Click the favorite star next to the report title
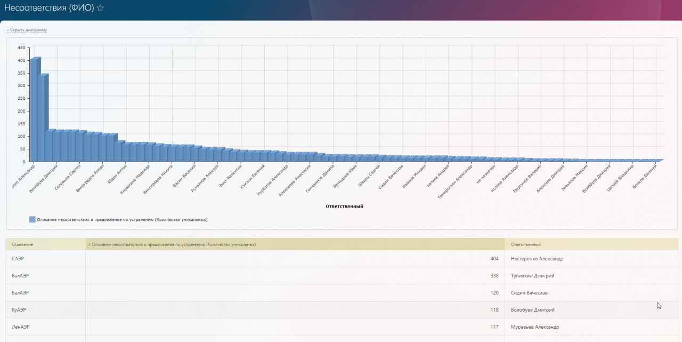The height and width of the screenshot is (342, 682). click(100, 8)
